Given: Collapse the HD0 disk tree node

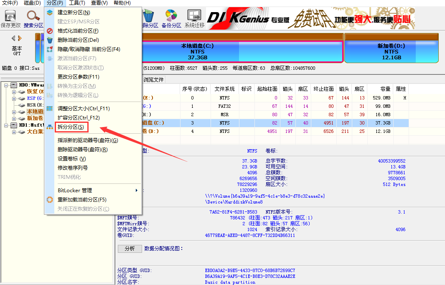Looking at the screenshot, I should (6, 85).
